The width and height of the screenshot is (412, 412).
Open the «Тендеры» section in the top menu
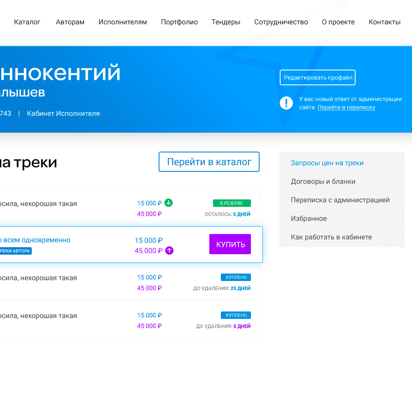point(226,22)
